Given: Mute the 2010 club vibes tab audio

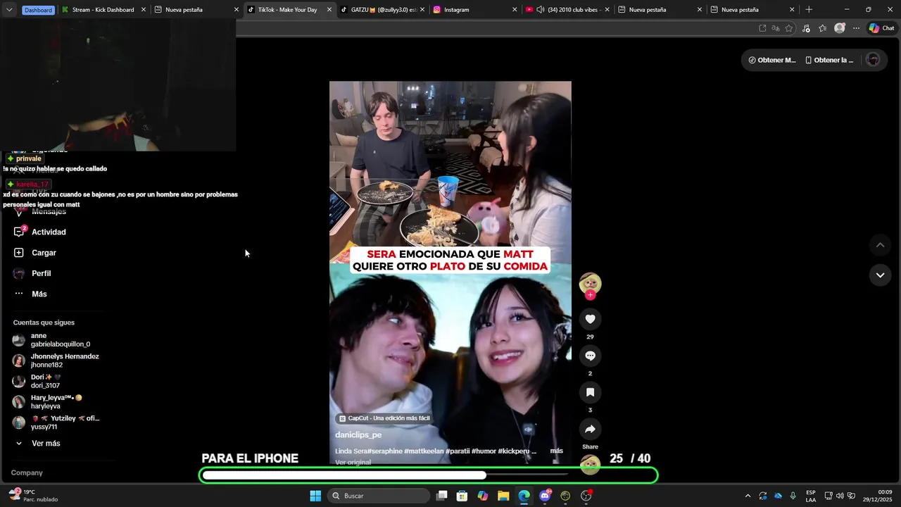Looking at the screenshot, I should coord(540,10).
